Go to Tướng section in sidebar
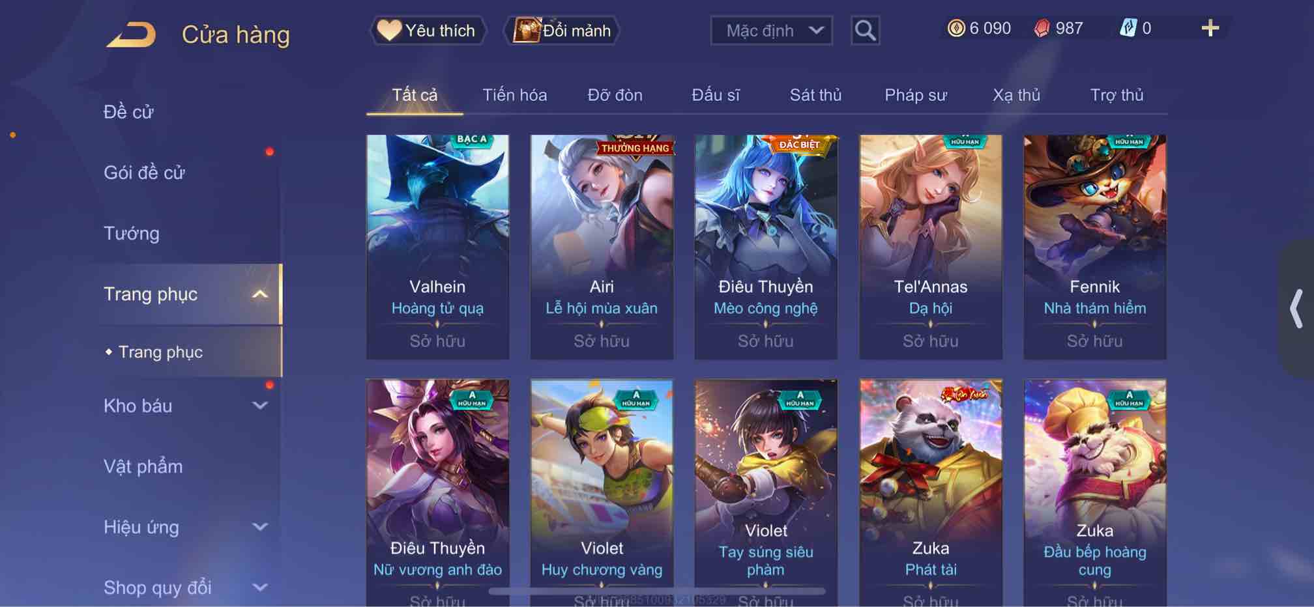The height and width of the screenshot is (607, 1314). click(132, 233)
